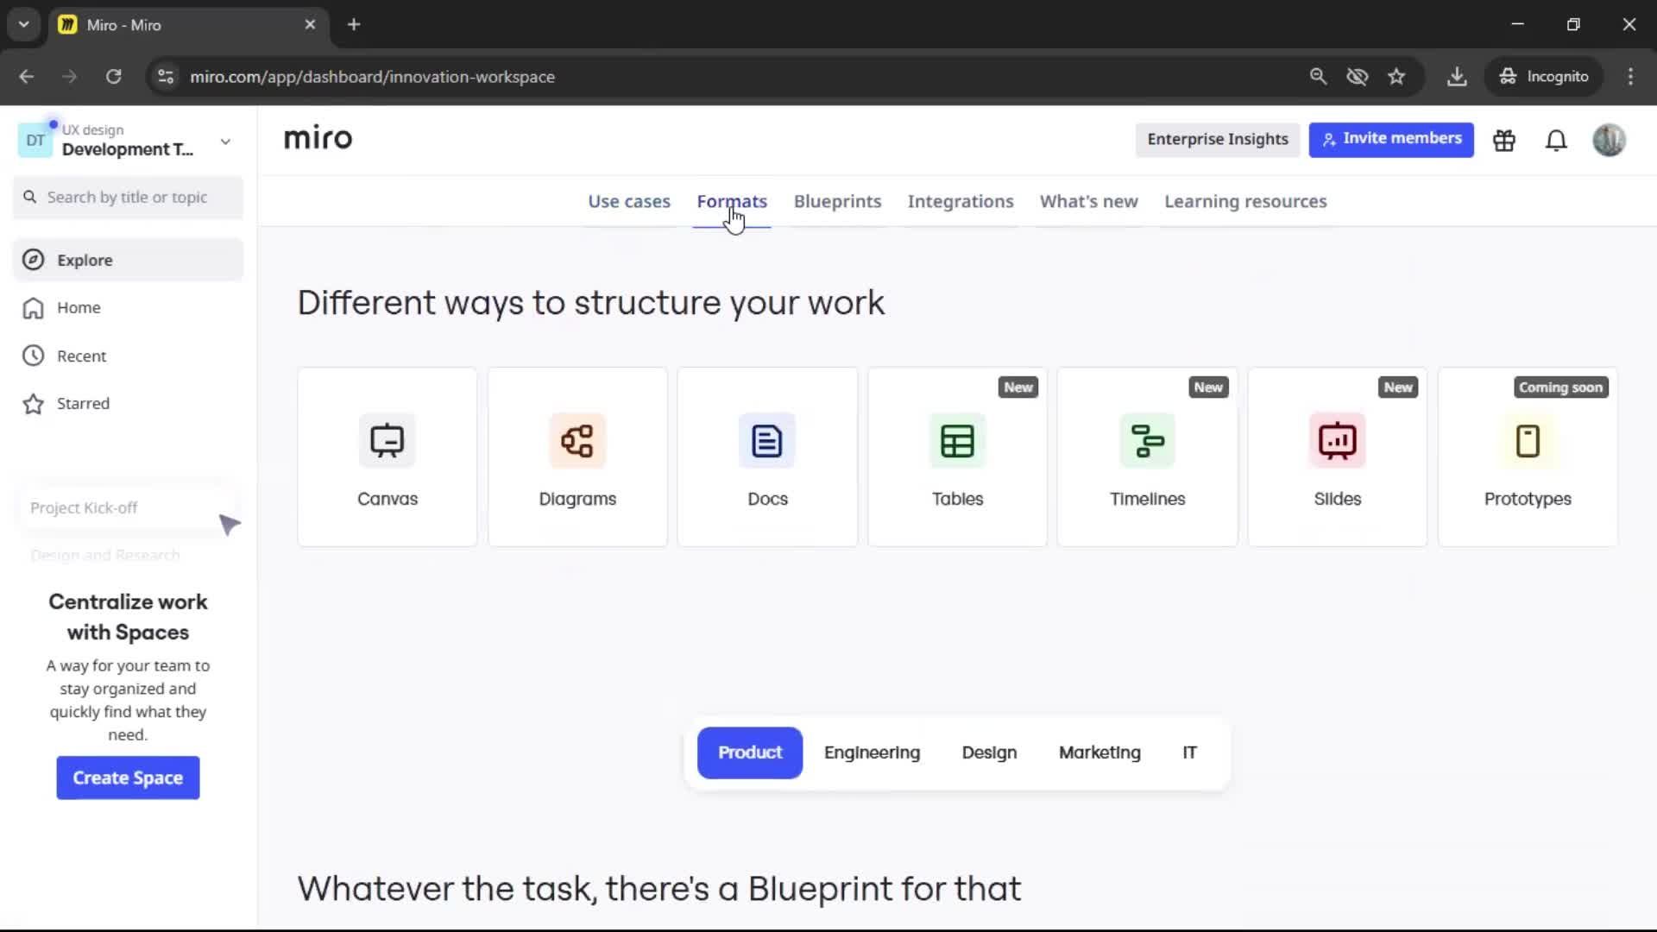Select the Formats tab
Viewport: 1657px width, 932px height.
tap(732, 201)
